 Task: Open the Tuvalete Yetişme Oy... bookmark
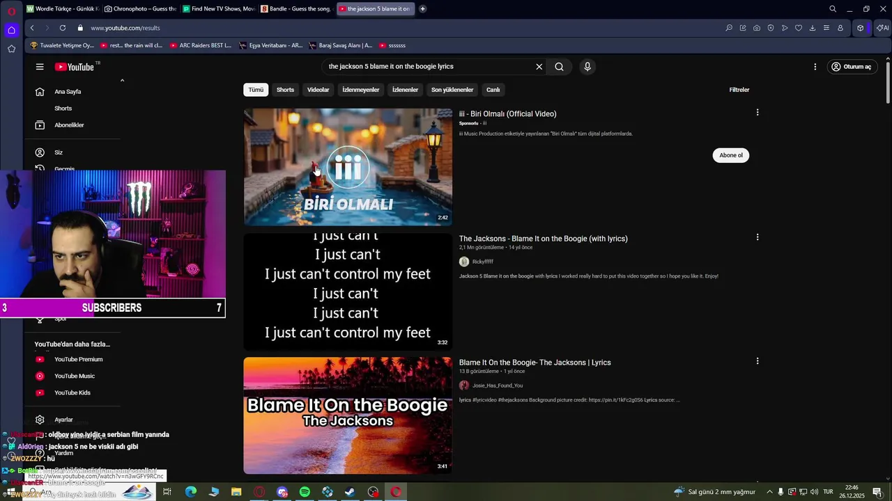pos(61,45)
